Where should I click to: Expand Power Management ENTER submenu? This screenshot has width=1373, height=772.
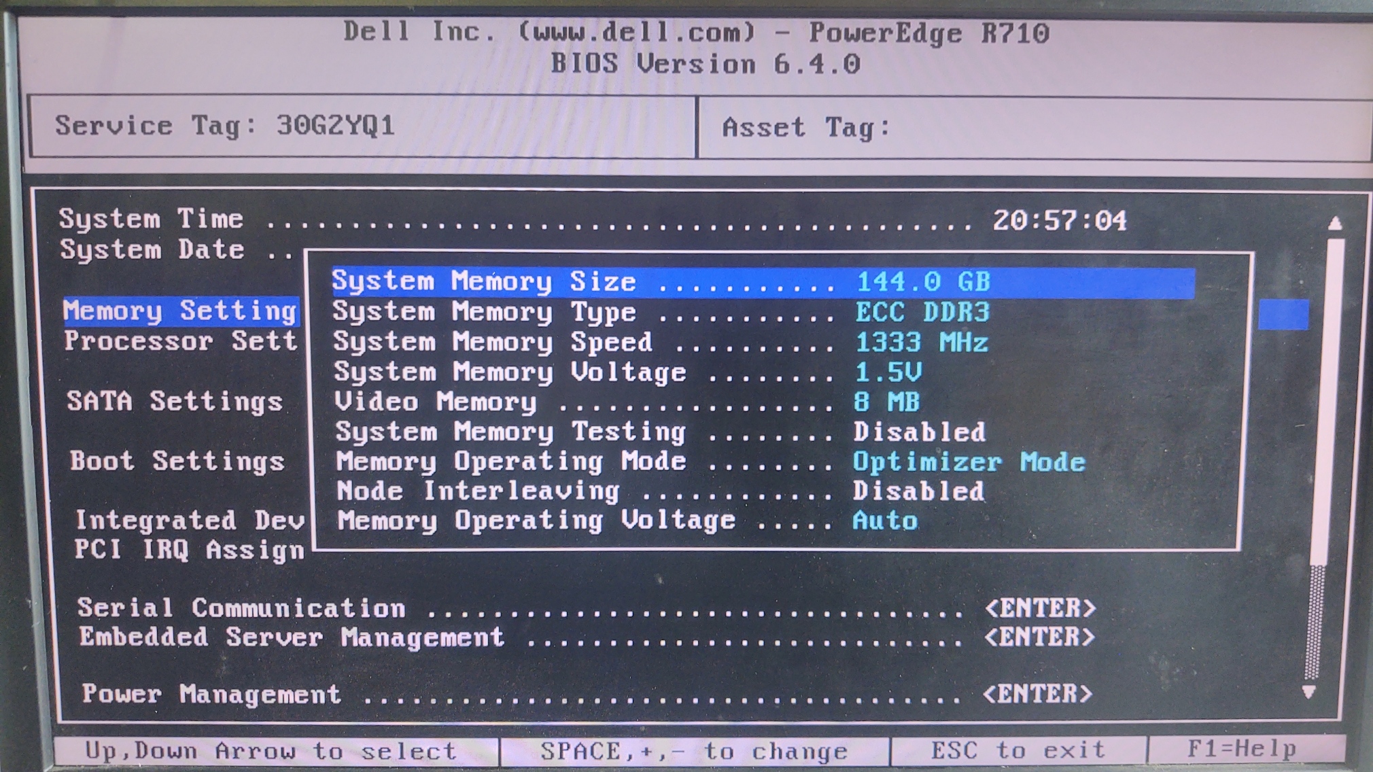[1037, 695]
